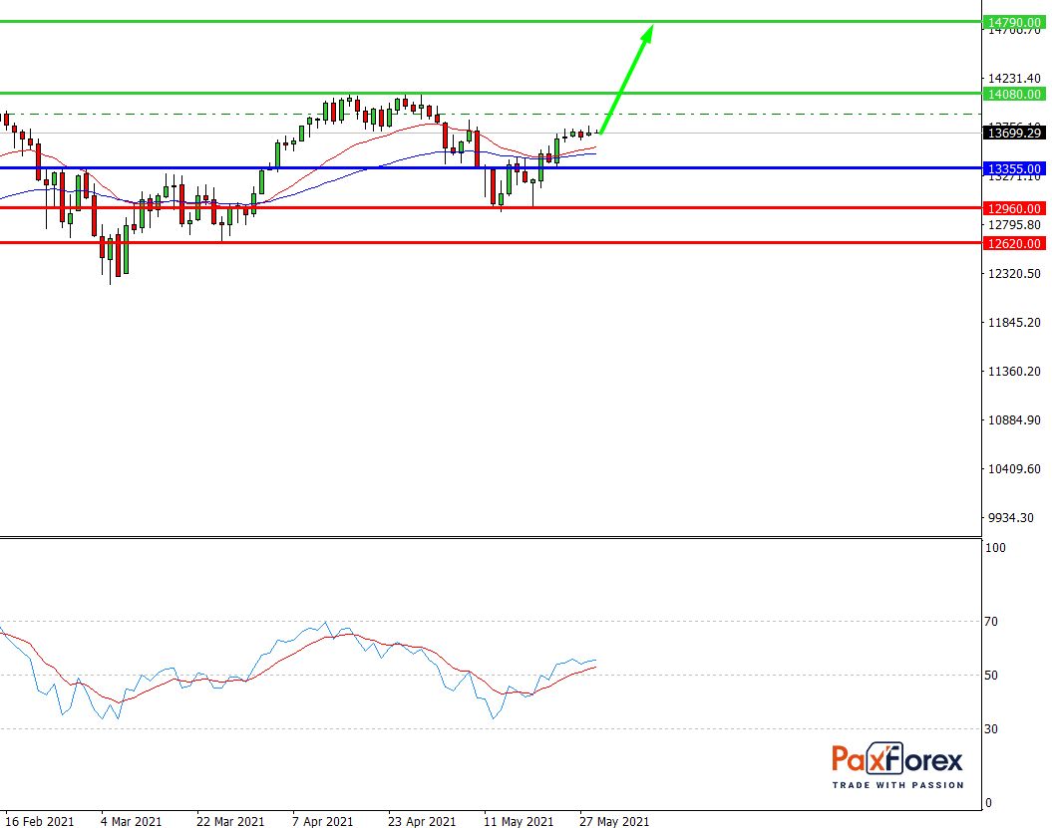Click the 22 Mar 2021 date label
Viewport: 1052px width, 828px height.
click(x=230, y=821)
